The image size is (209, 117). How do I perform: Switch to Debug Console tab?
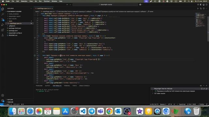coord(84,86)
